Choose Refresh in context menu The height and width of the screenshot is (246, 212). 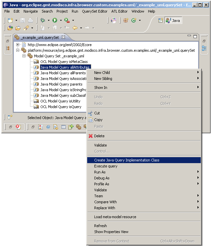pos(144,226)
